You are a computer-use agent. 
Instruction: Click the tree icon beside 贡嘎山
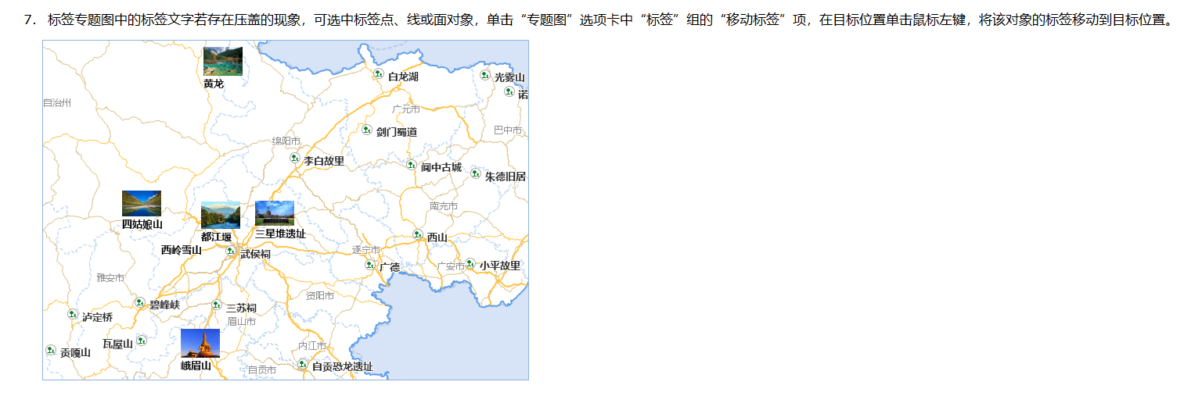click(50, 350)
